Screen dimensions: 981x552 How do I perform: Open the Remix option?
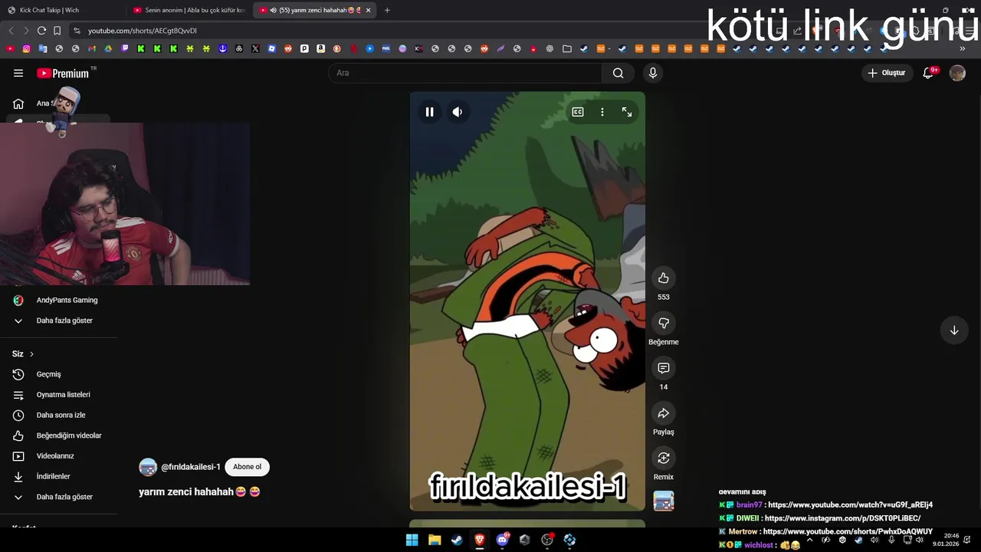[x=664, y=458]
